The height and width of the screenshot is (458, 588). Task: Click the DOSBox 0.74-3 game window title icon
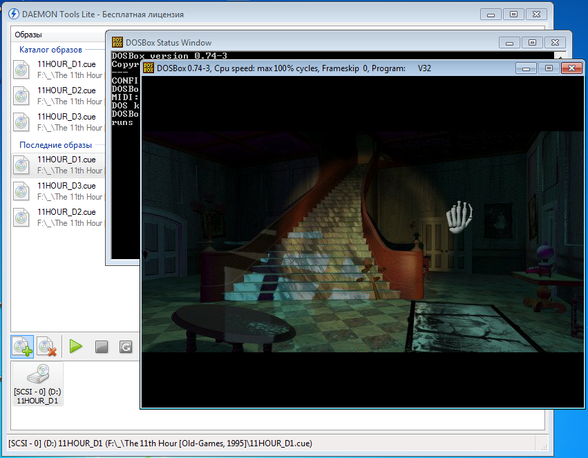(149, 68)
